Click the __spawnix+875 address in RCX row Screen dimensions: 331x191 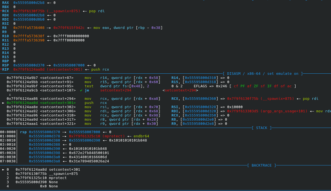point(47,11)
